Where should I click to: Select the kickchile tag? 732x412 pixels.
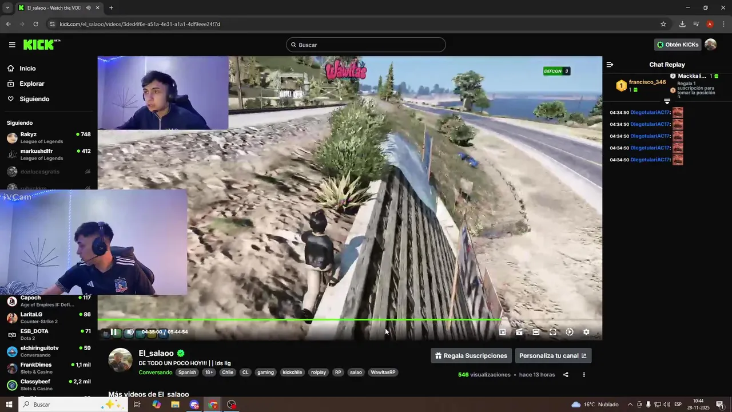(x=292, y=373)
